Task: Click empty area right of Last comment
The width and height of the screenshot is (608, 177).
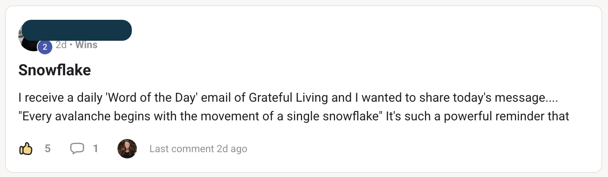Action: 388,149
